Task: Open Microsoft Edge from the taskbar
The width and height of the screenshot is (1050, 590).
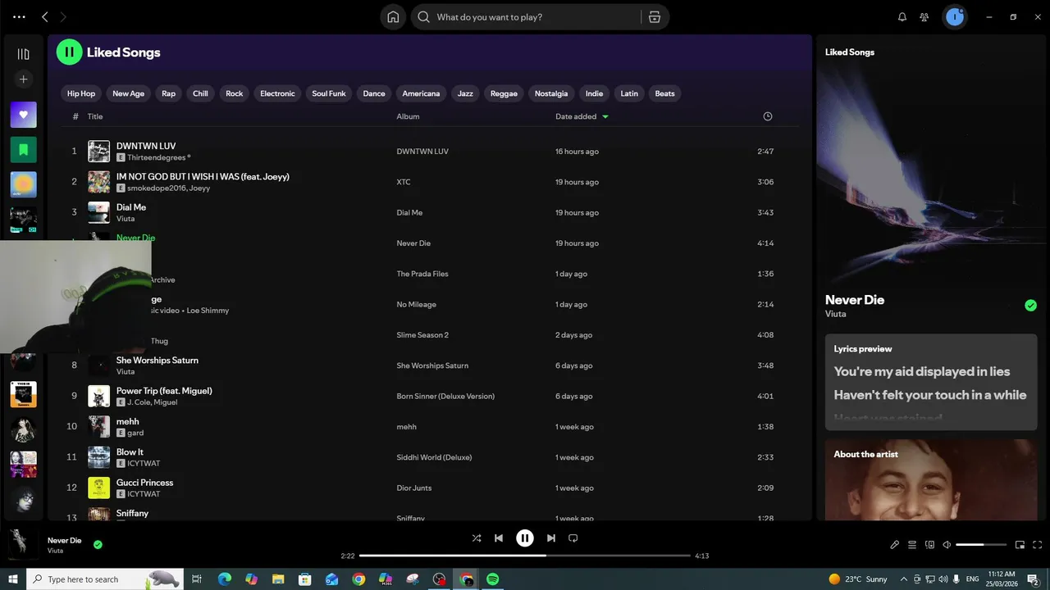Action: click(x=225, y=579)
